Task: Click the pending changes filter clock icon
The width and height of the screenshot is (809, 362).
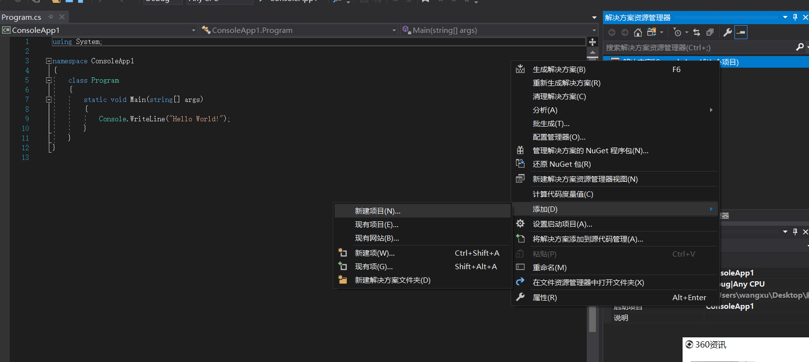Action: tap(678, 32)
